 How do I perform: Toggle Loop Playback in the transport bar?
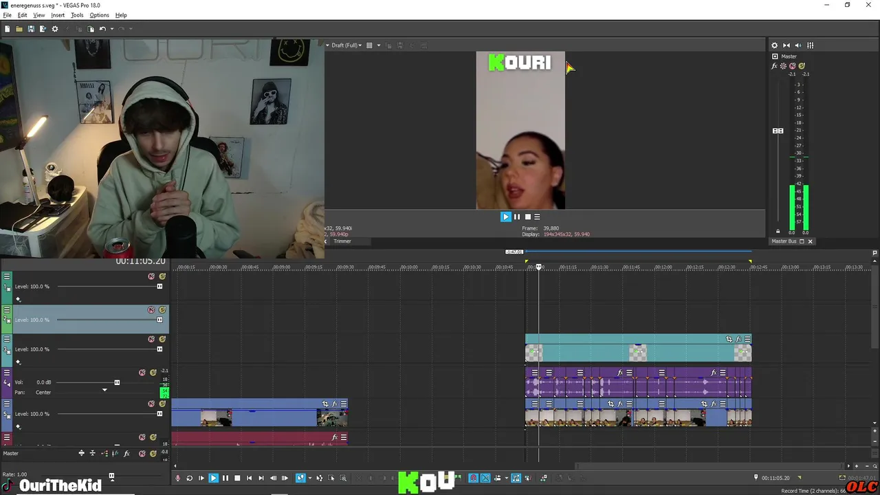(189, 478)
